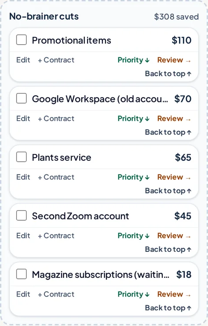Add contract to Second Zoom account
The height and width of the screenshot is (326, 208).
point(56,236)
